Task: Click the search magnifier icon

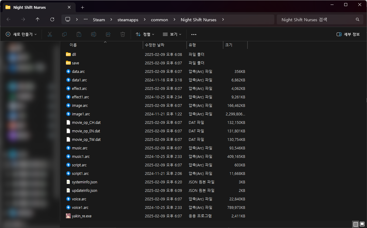Action: coord(358,19)
